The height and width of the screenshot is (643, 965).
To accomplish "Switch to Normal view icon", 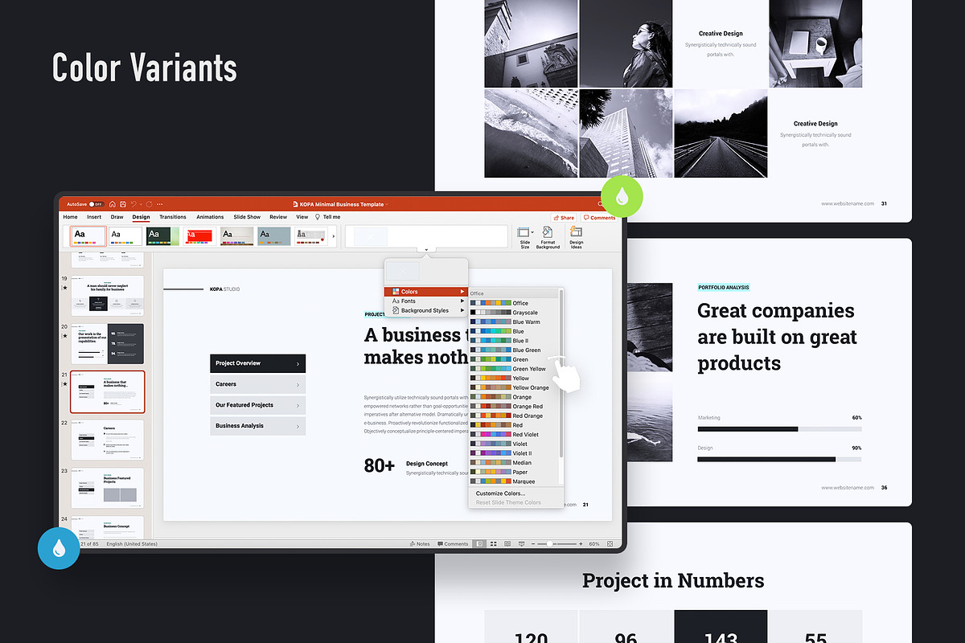I will click(x=479, y=544).
